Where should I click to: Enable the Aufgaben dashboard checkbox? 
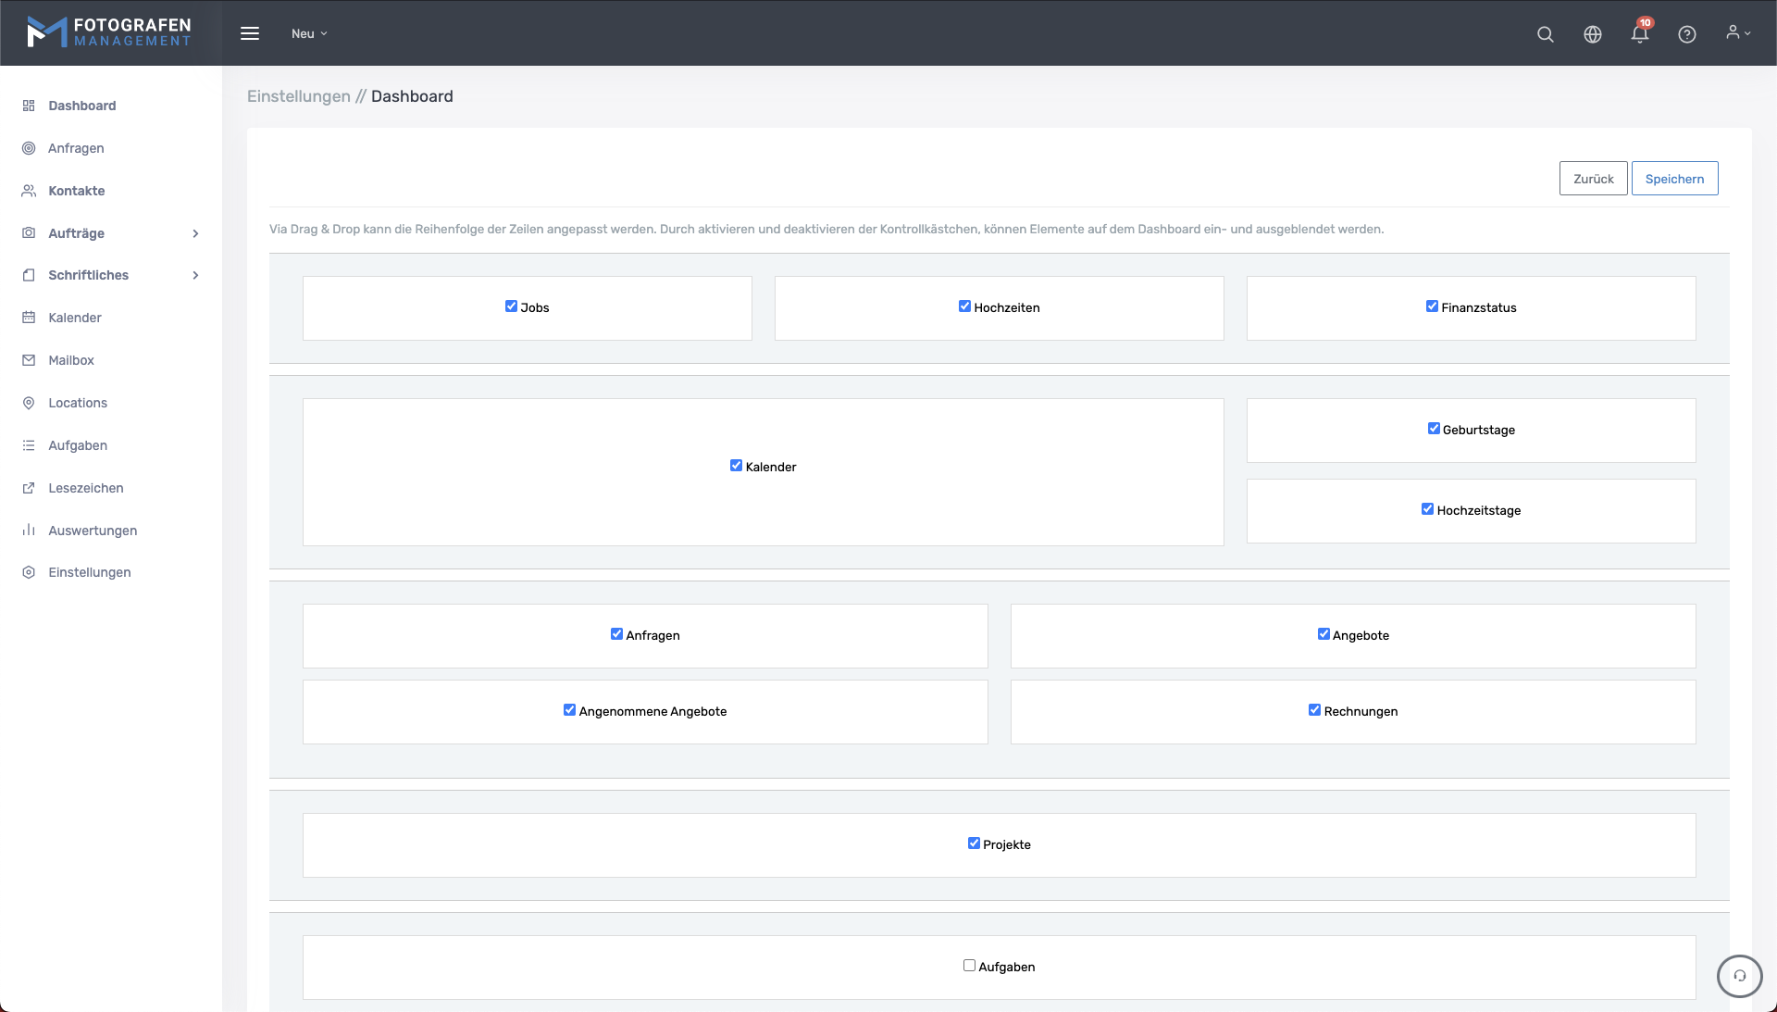tap(969, 966)
